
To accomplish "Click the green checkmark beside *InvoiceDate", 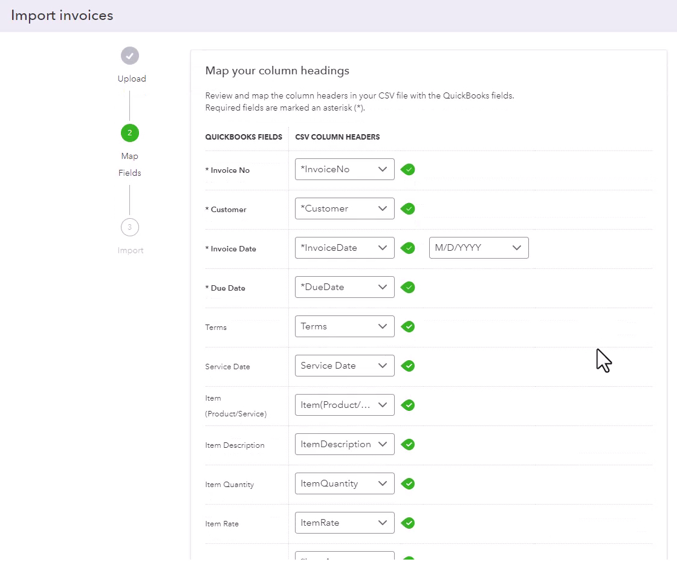I will pos(407,248).
